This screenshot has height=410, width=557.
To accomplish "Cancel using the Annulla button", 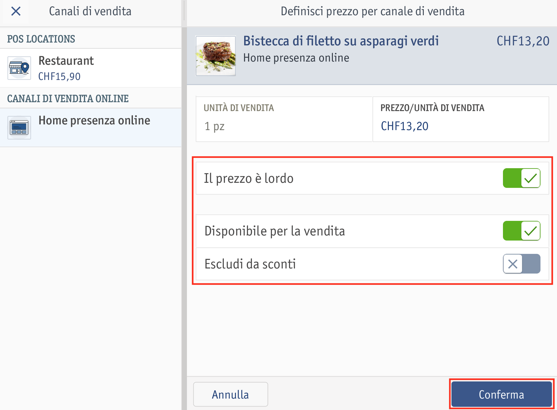I will [230, 394].
